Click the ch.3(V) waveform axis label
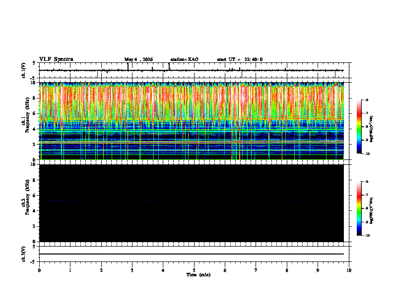393x303 pixels. [24, 254]
